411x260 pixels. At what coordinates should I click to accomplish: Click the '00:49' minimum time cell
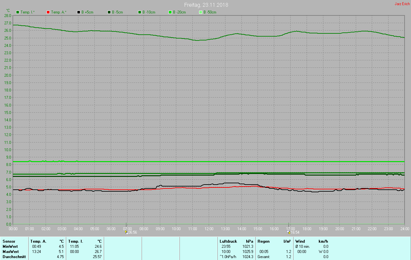click(36, 247)
